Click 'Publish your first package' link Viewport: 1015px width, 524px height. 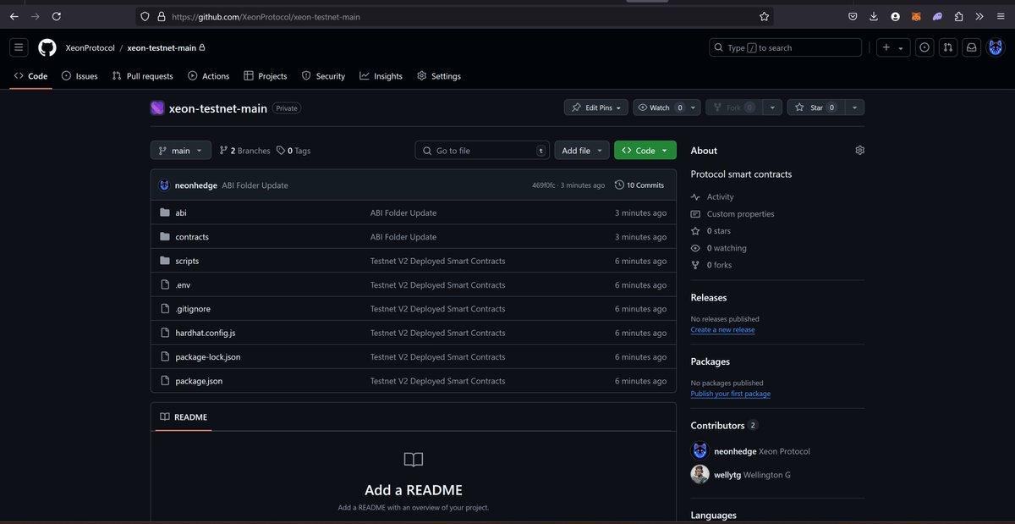tap(731, 394)
